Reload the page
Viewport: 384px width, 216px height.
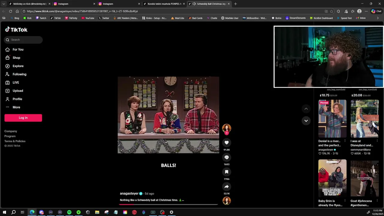tap(10, 11)
